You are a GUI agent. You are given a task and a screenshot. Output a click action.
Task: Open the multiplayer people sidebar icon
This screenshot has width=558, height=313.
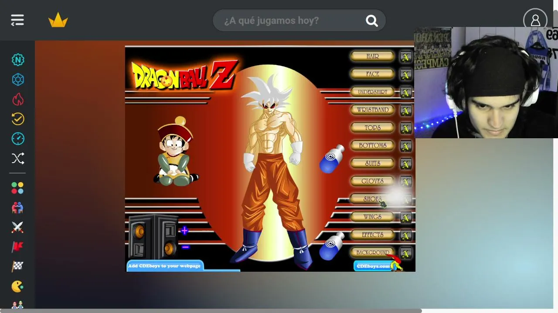coord(17,207)
